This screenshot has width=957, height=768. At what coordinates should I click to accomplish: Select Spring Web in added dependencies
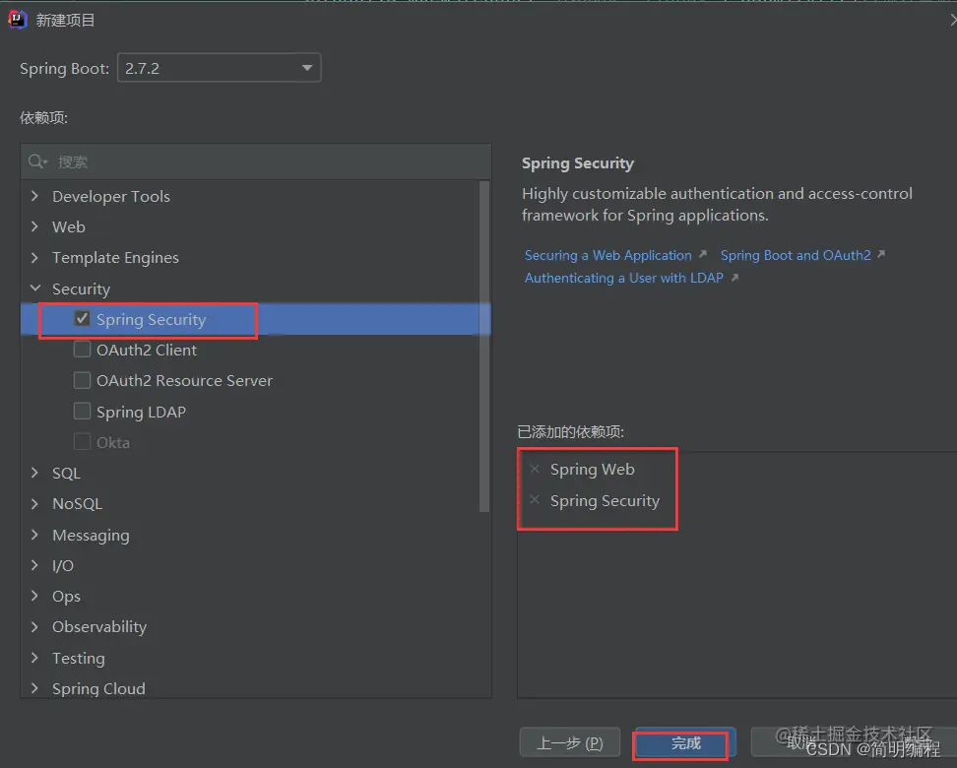pyautogui.click(x=592, y=469)
